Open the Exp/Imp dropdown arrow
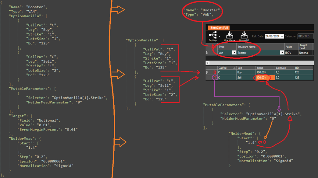This screenshot has width=318, height=178. (x=219, y=36)
